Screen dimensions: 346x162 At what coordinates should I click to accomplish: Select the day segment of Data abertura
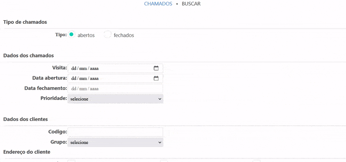tap(74, 79)
